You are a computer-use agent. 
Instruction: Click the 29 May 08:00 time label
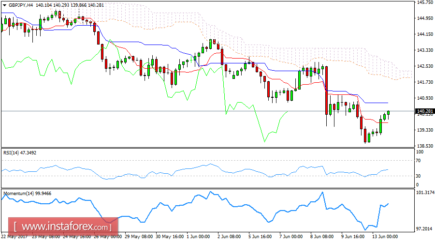point(139,237)
